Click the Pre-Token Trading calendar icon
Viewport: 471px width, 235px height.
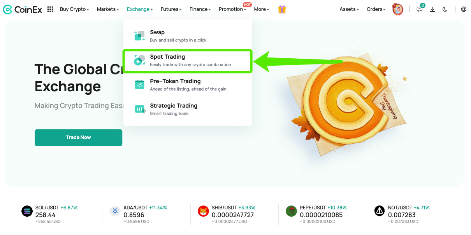pyautogui.click(x=139, y=85)
